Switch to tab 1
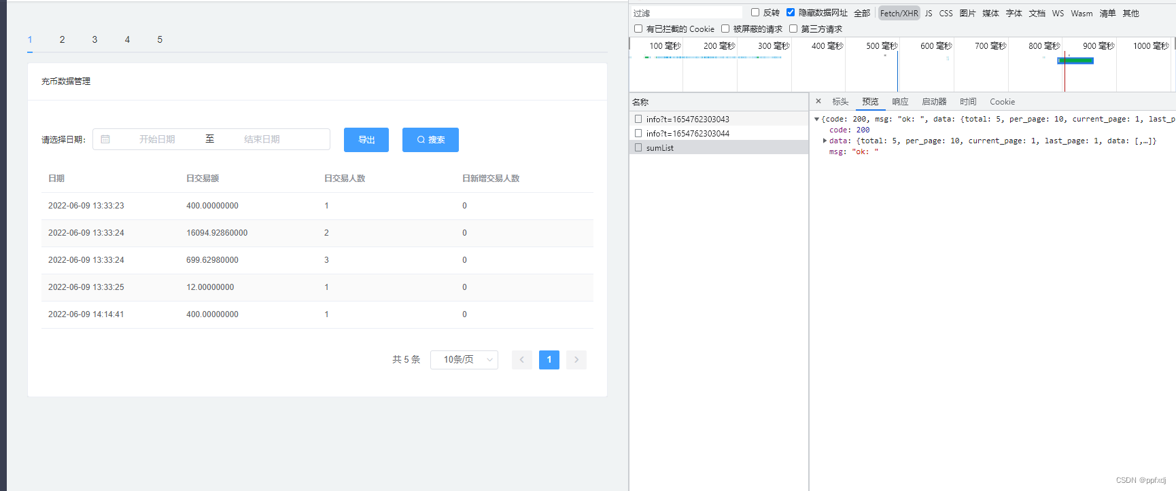Viewport: 1176px width, 491px height. [30, 39]
